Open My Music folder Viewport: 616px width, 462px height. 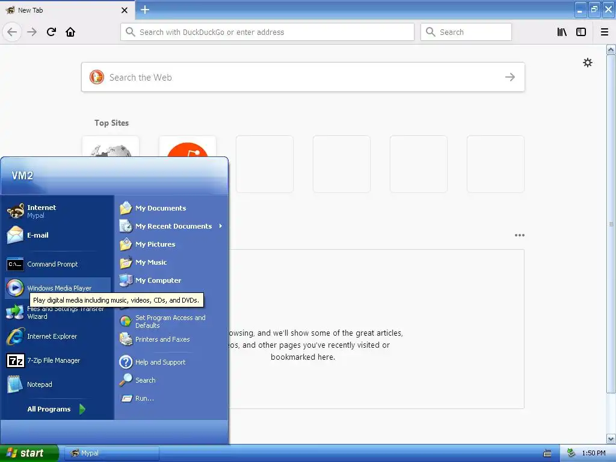171,262
